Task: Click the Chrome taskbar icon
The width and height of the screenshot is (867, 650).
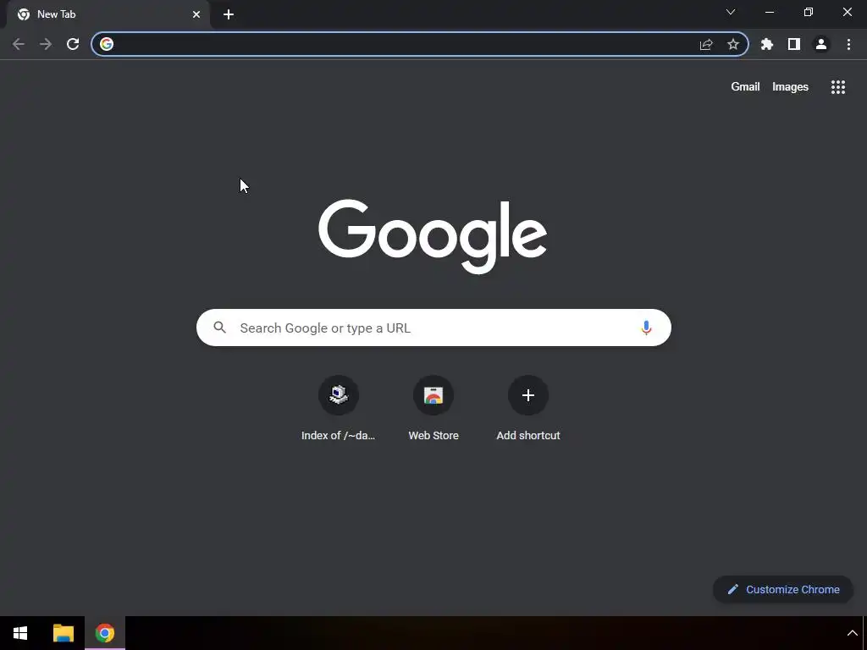Action: point(105,633)
